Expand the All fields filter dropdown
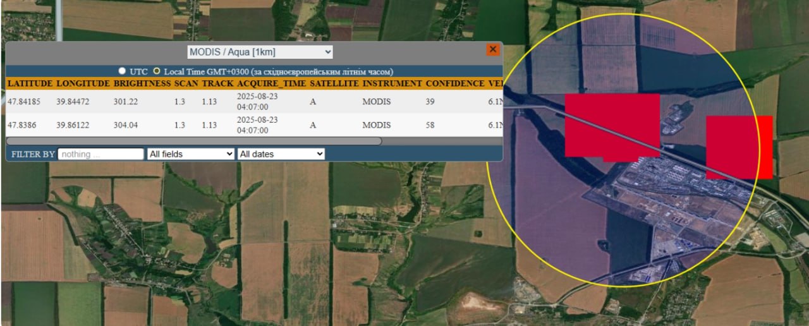Screen dimensions: 809x326 pyautogui.click(x=190, y=154)
